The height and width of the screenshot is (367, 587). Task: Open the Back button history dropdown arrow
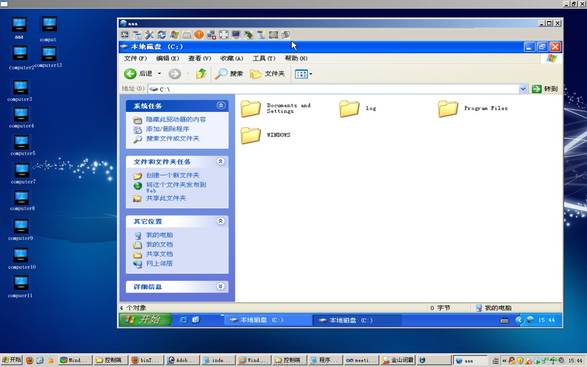[x=159, y=73]
